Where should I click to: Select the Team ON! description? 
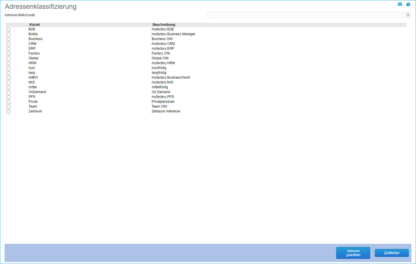pos(159,106)
